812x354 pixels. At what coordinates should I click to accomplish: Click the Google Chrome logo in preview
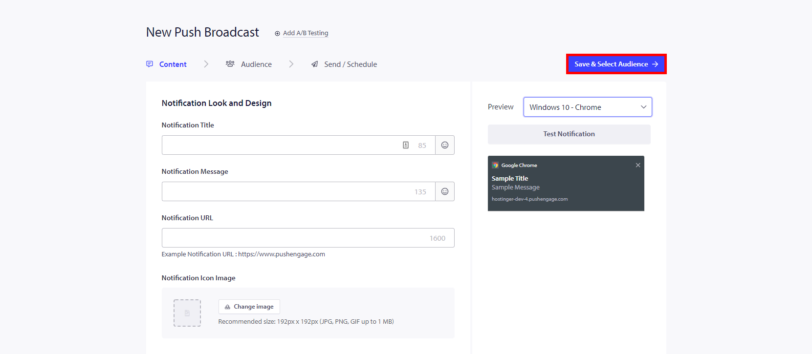495,165
